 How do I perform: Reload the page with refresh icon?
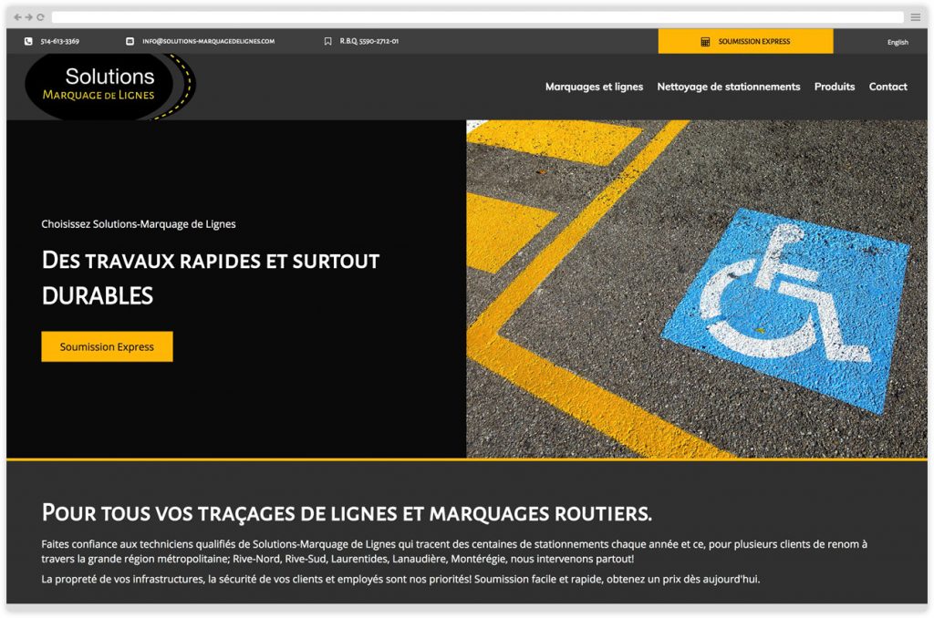(x=40, y=17)
